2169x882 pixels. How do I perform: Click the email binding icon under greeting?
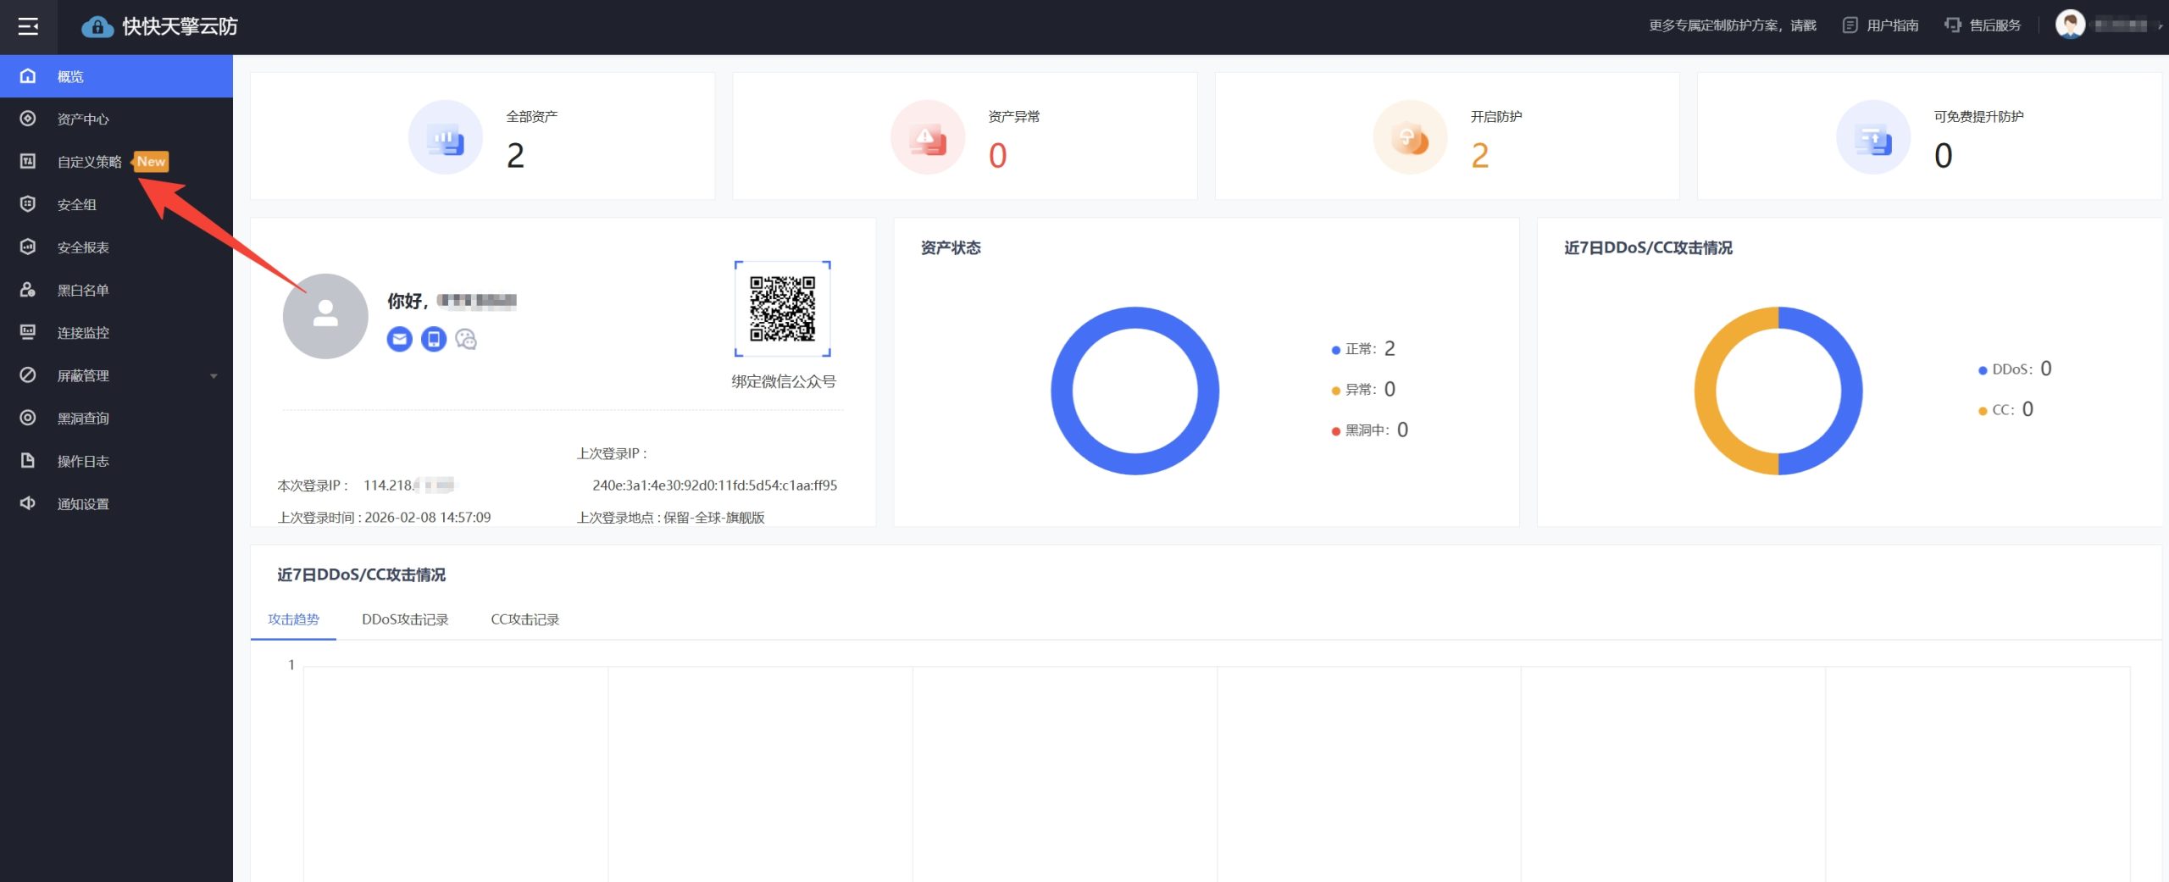point(399,340)
